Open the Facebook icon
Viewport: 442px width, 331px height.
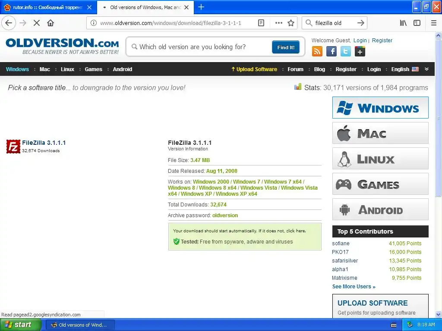pyautogui.click(x=331, y=52)
